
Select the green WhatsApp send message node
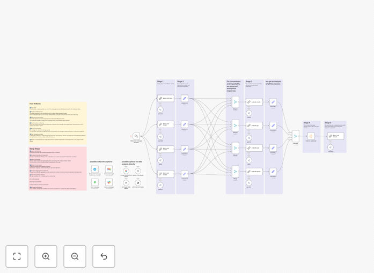pos(95,182)
